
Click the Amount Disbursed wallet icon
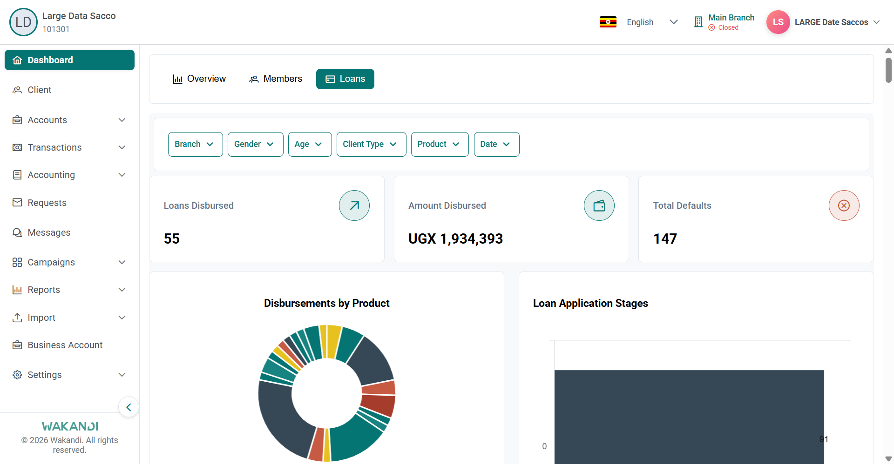(x=599, y=205)
